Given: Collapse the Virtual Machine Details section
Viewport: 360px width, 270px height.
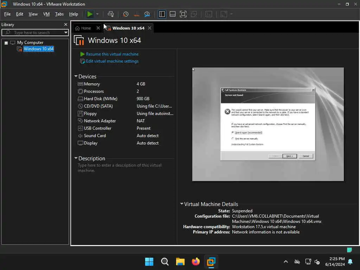Looking at the screenshot, I should (x=182, y=204).
